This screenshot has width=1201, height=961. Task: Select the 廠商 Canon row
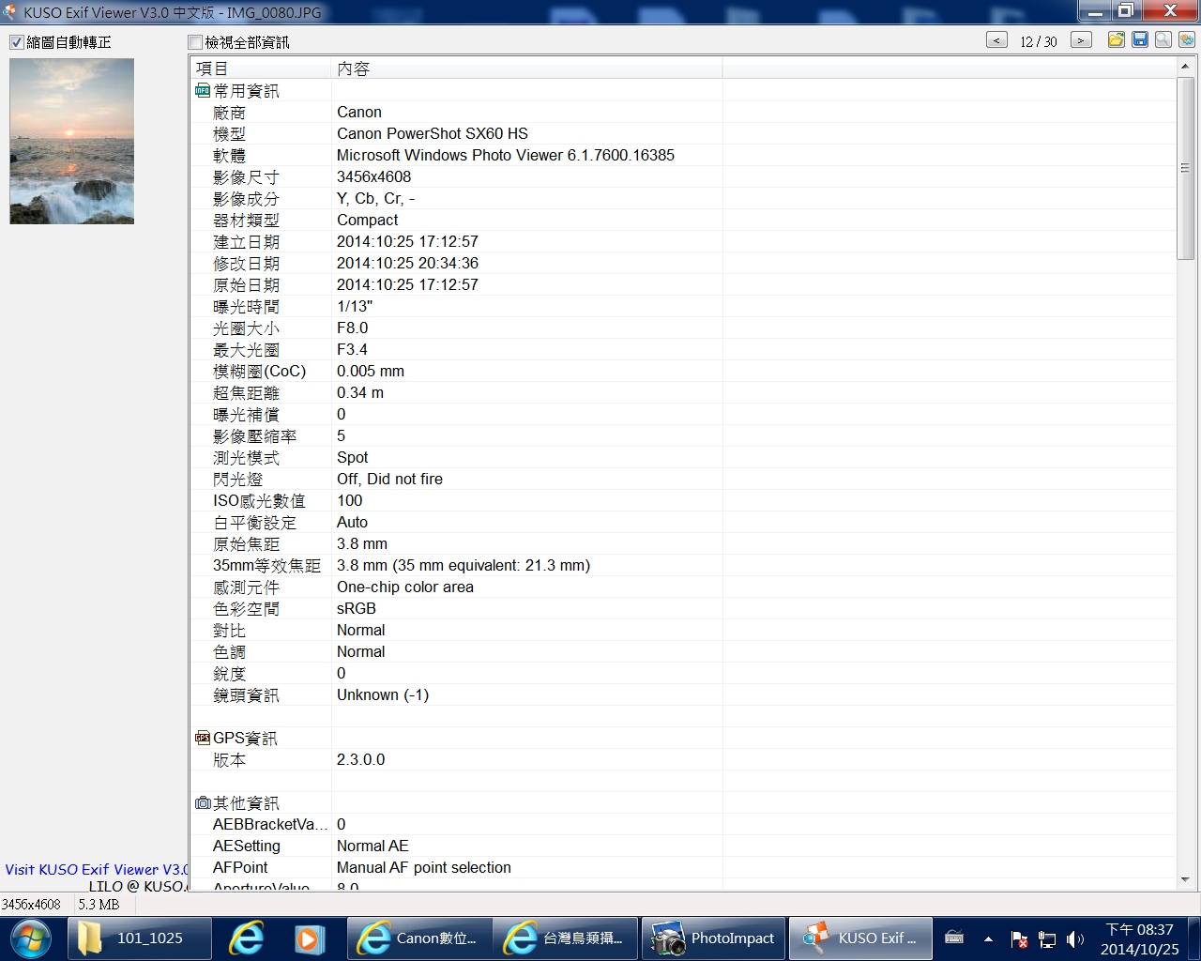click(682, 112)
